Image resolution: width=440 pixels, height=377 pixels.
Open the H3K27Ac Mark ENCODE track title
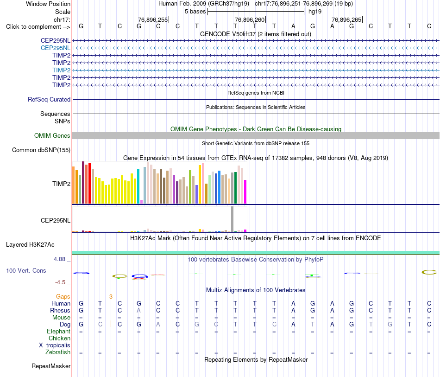tap(256, 238)
